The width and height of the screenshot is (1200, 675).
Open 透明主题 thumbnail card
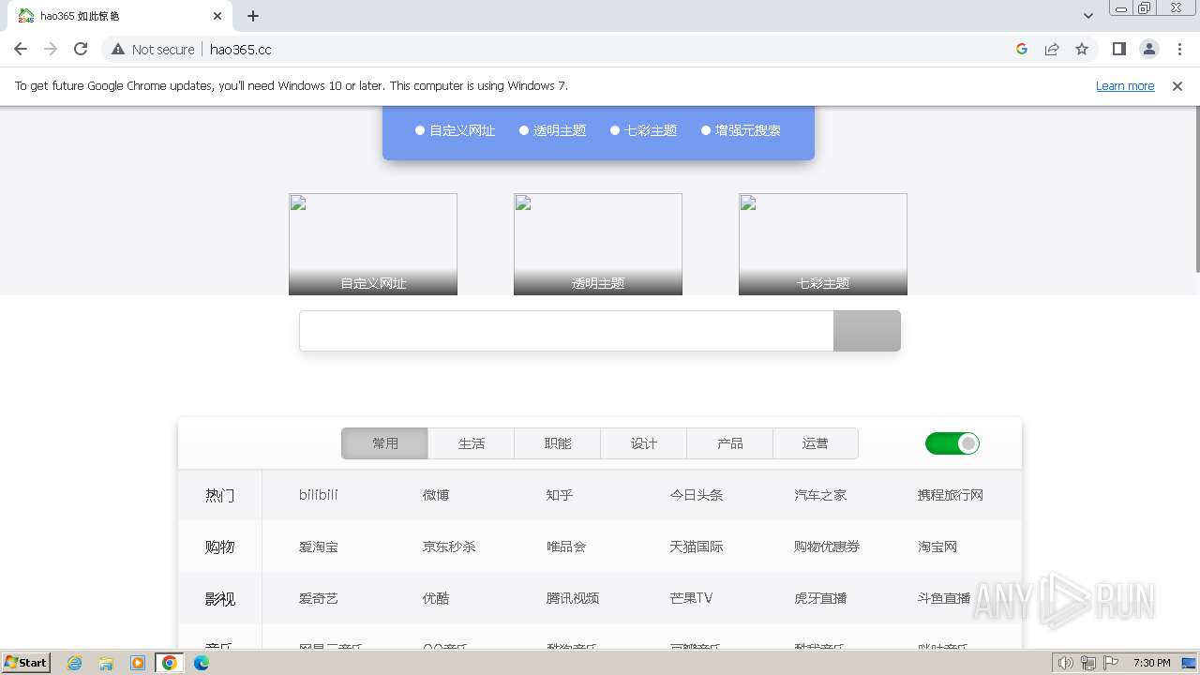pyautogui.click(x=598, y=244)
